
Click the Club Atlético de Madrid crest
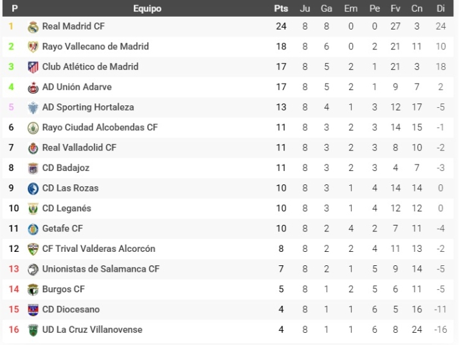pos(33,67)
